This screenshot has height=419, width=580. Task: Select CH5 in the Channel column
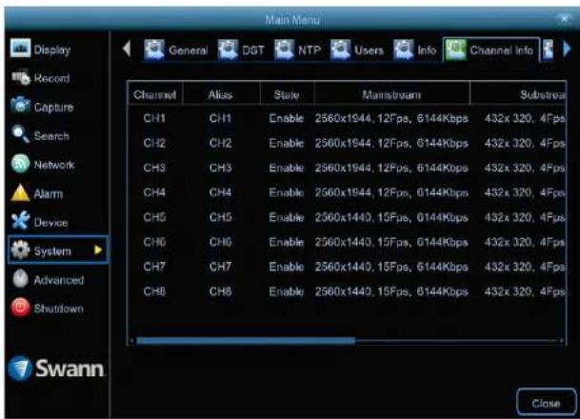(154, 217)
